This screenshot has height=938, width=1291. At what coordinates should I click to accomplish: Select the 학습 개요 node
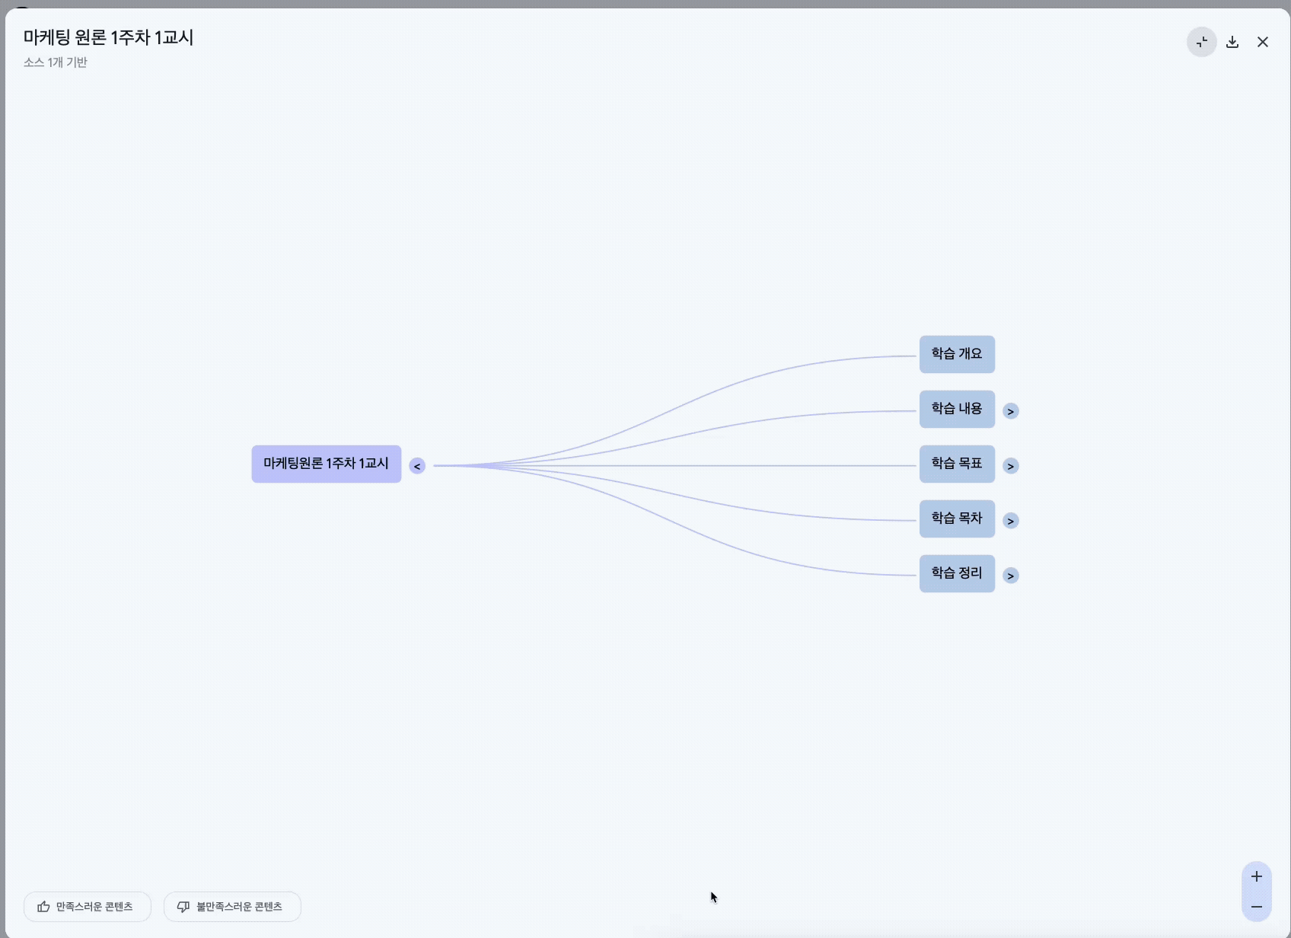957,354
